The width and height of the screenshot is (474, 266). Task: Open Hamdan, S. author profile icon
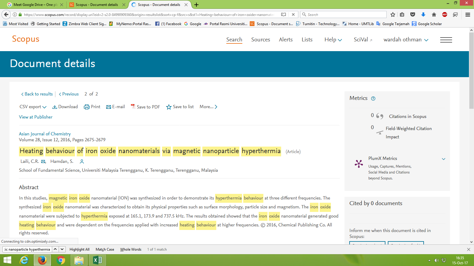click(x=82, y=161)
